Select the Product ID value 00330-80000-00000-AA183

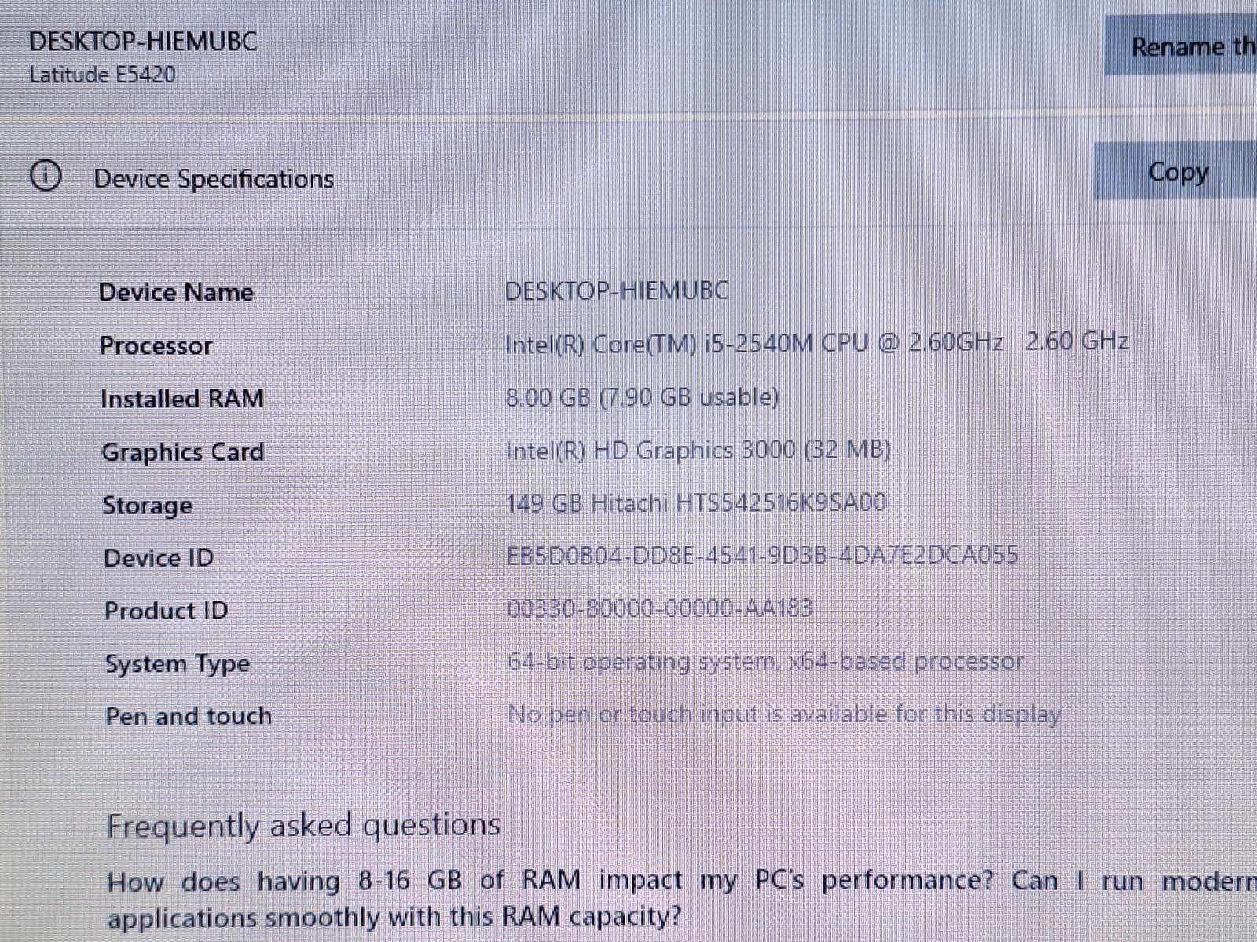pos(660,608)
